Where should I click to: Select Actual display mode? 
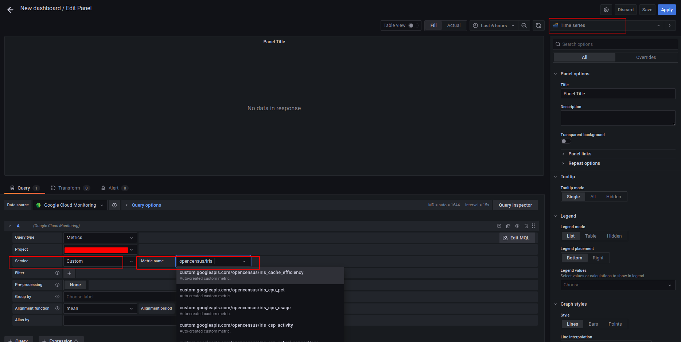[454, 25]
